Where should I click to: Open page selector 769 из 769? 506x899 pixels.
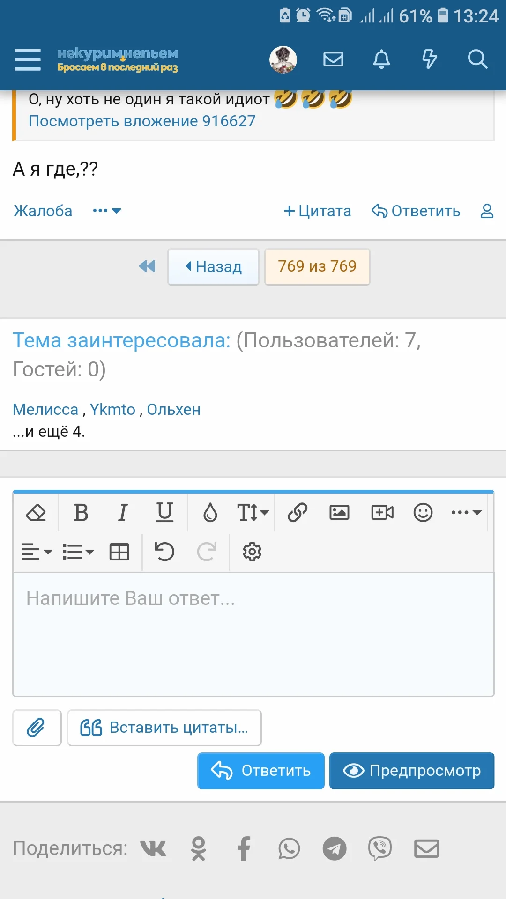coord(317,267)
